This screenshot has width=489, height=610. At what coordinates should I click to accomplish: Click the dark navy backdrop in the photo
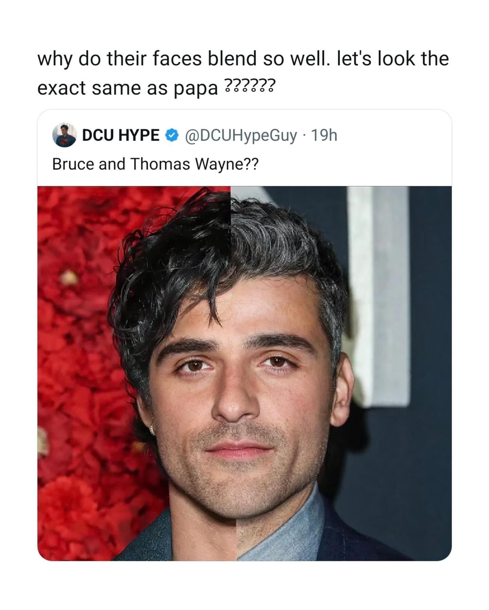[428, 442]
